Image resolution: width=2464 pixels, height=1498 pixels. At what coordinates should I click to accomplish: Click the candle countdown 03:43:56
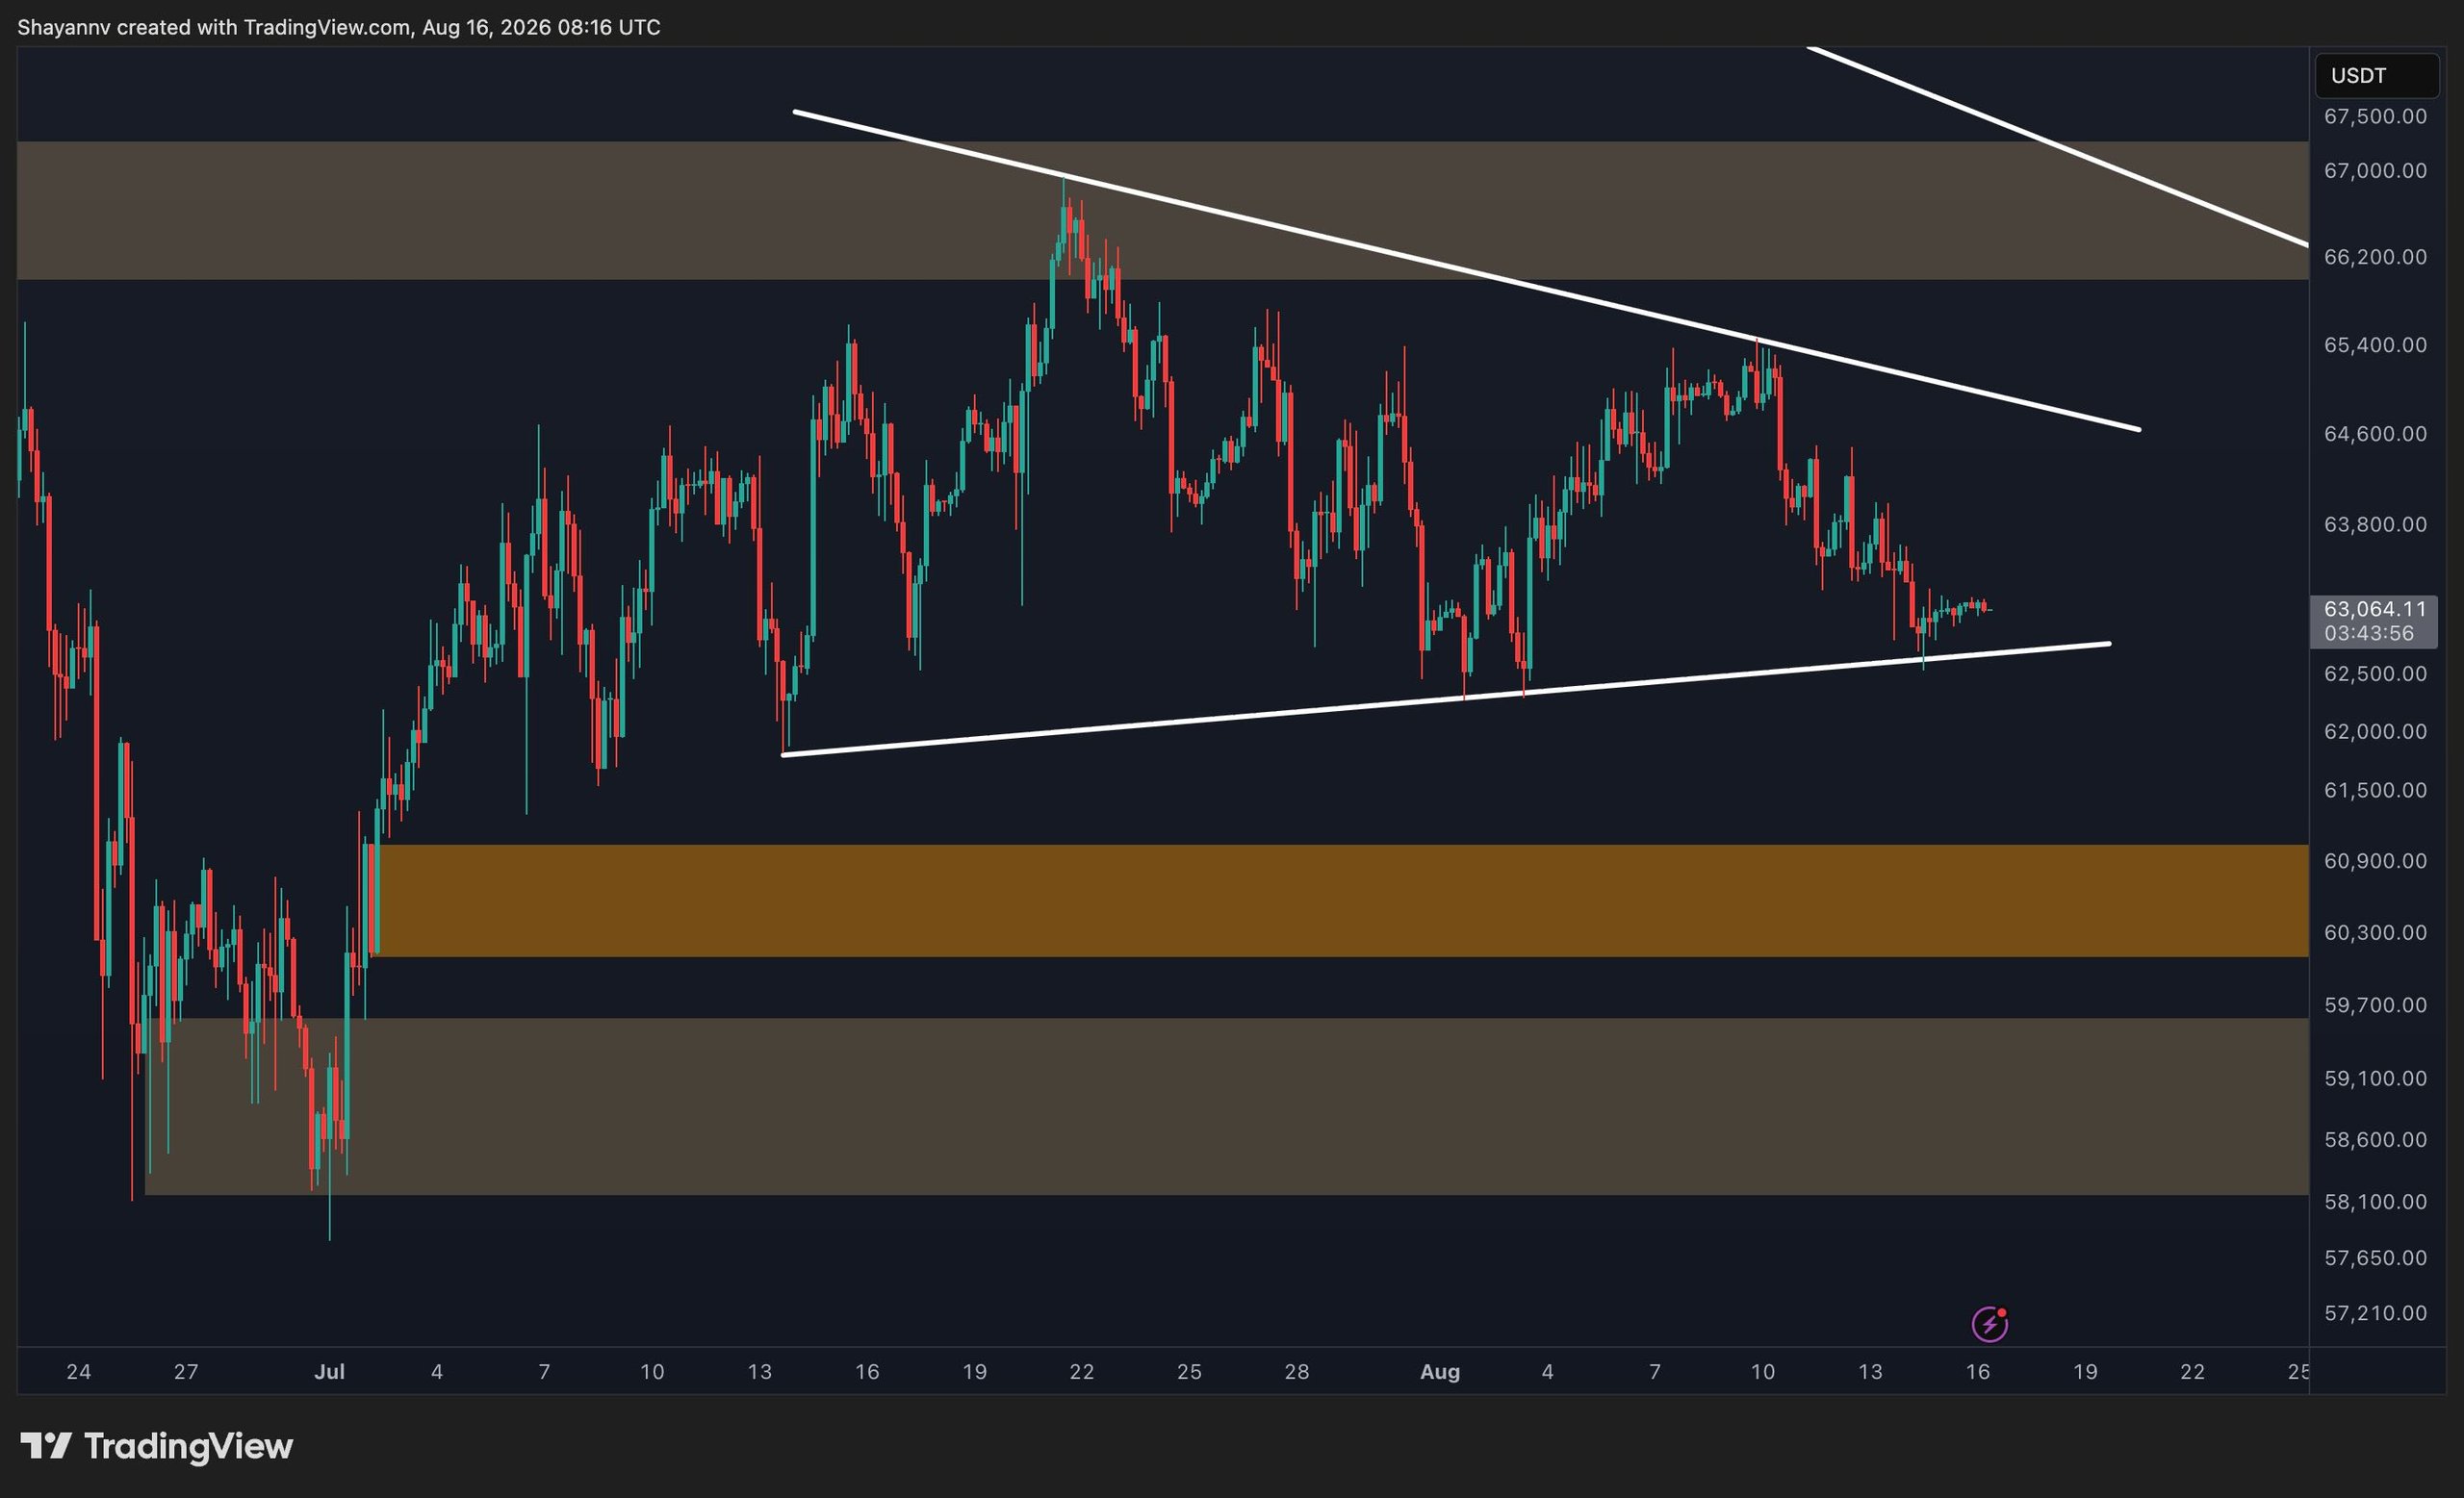coord(2368,634)
